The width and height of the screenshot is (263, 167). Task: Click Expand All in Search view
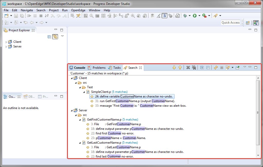coord(202,68)
